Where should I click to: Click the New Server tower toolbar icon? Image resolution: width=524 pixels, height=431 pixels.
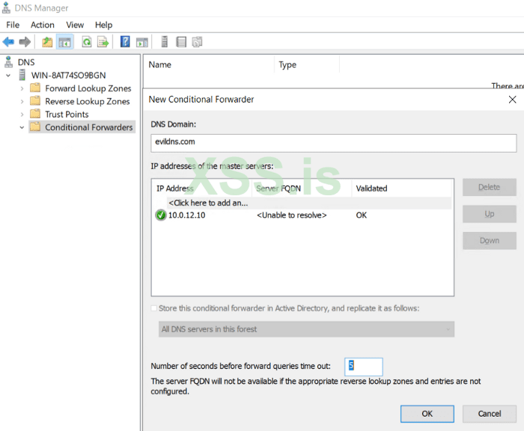(165, 42)
